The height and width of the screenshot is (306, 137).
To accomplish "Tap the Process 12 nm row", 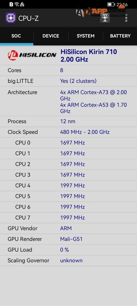I will (68, 121).
